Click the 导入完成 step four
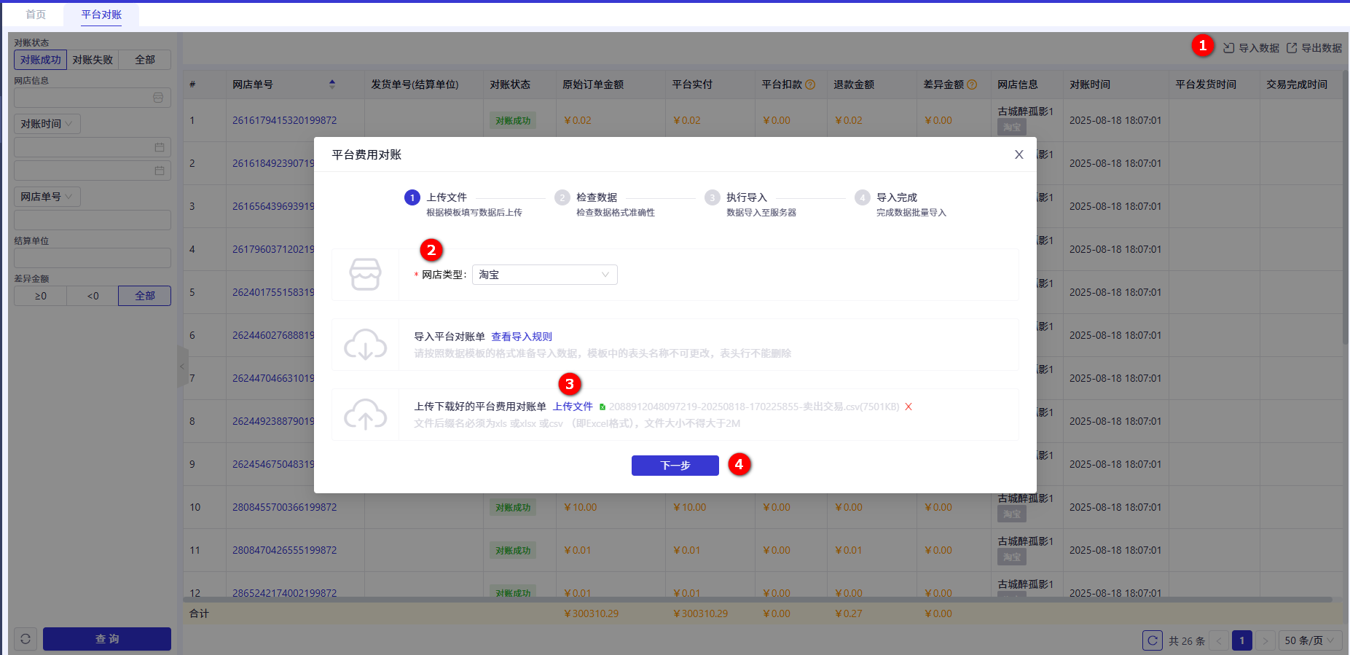Viewport: 1350px width, 655px height. 901,204
